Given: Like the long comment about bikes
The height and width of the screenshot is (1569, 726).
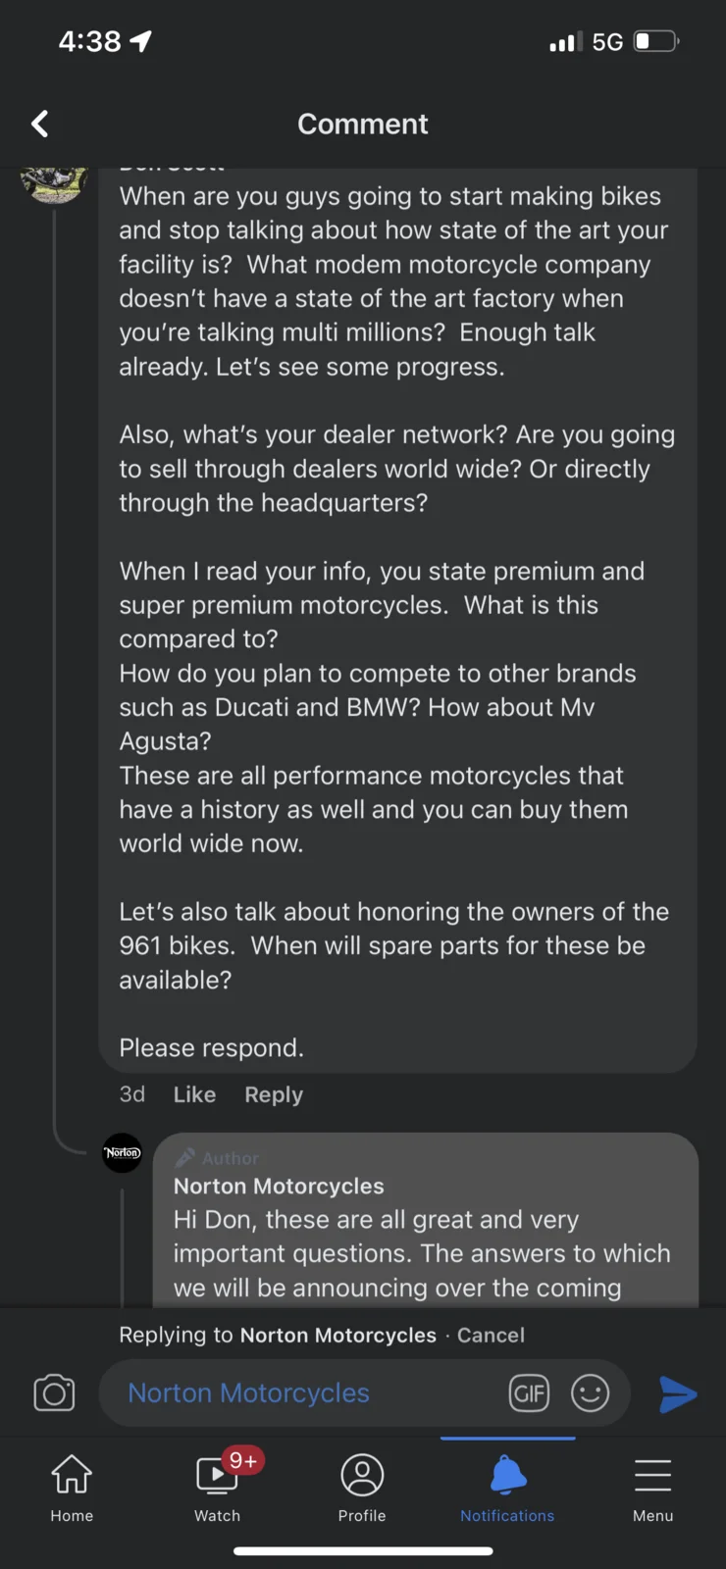Looking at the screenshot, I should click(x=194, y=1094).
